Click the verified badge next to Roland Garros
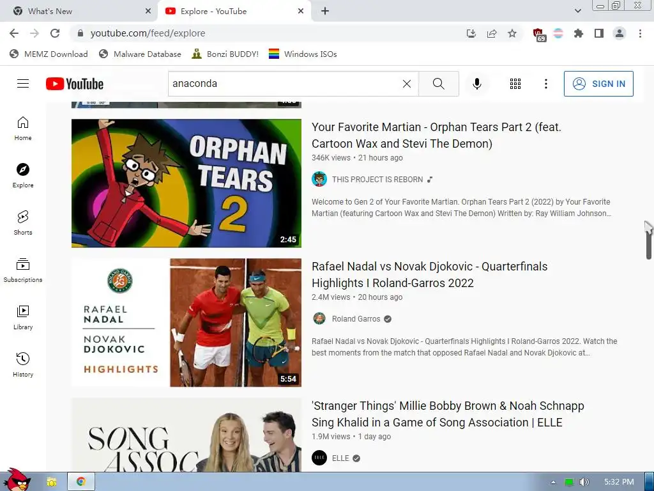This screenshot has width=654, height=491. click(388, 319)
